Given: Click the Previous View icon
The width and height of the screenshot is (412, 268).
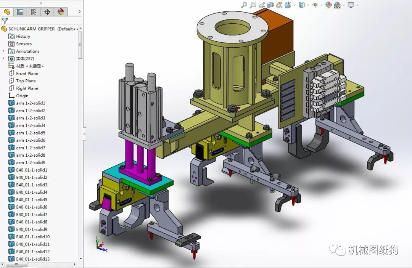Looking at the screenshot, I should pos(261,5).
